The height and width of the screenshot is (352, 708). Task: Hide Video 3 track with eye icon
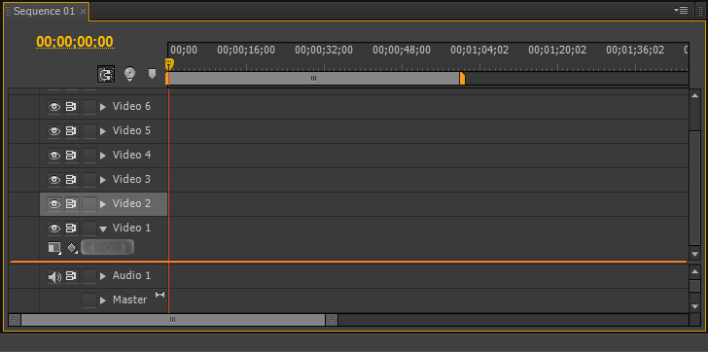(x=54, y=180)
